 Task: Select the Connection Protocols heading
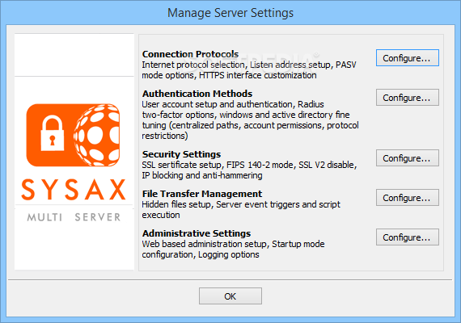(190, 54)
